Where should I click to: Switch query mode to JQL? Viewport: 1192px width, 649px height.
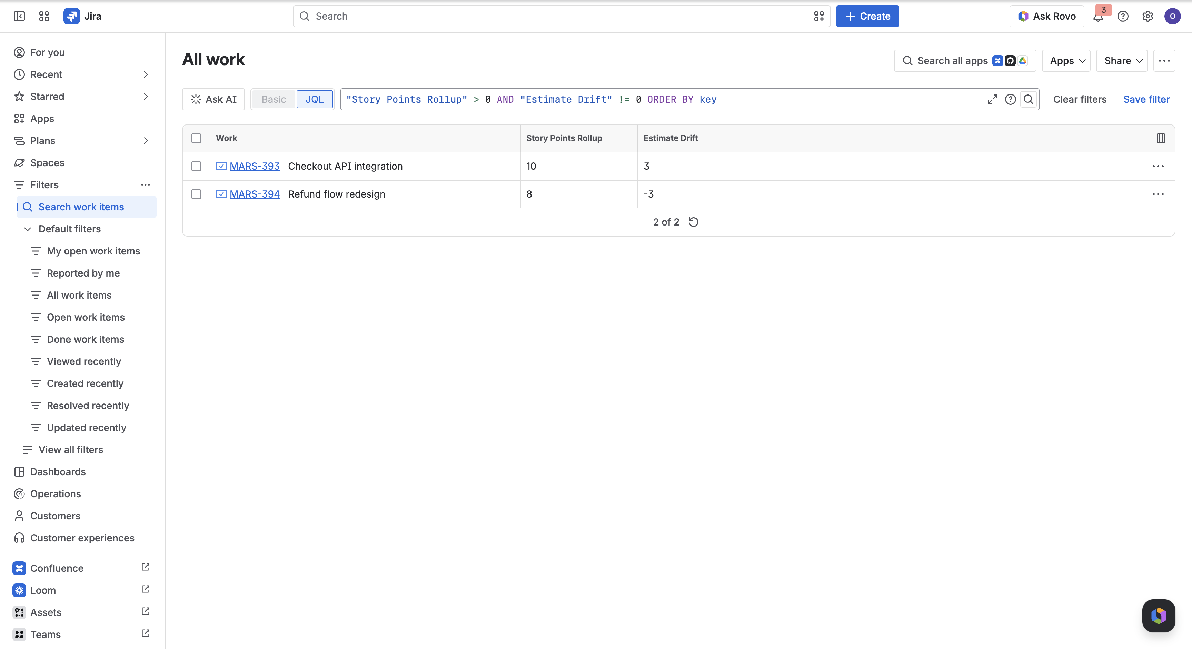tap(315, 99)
